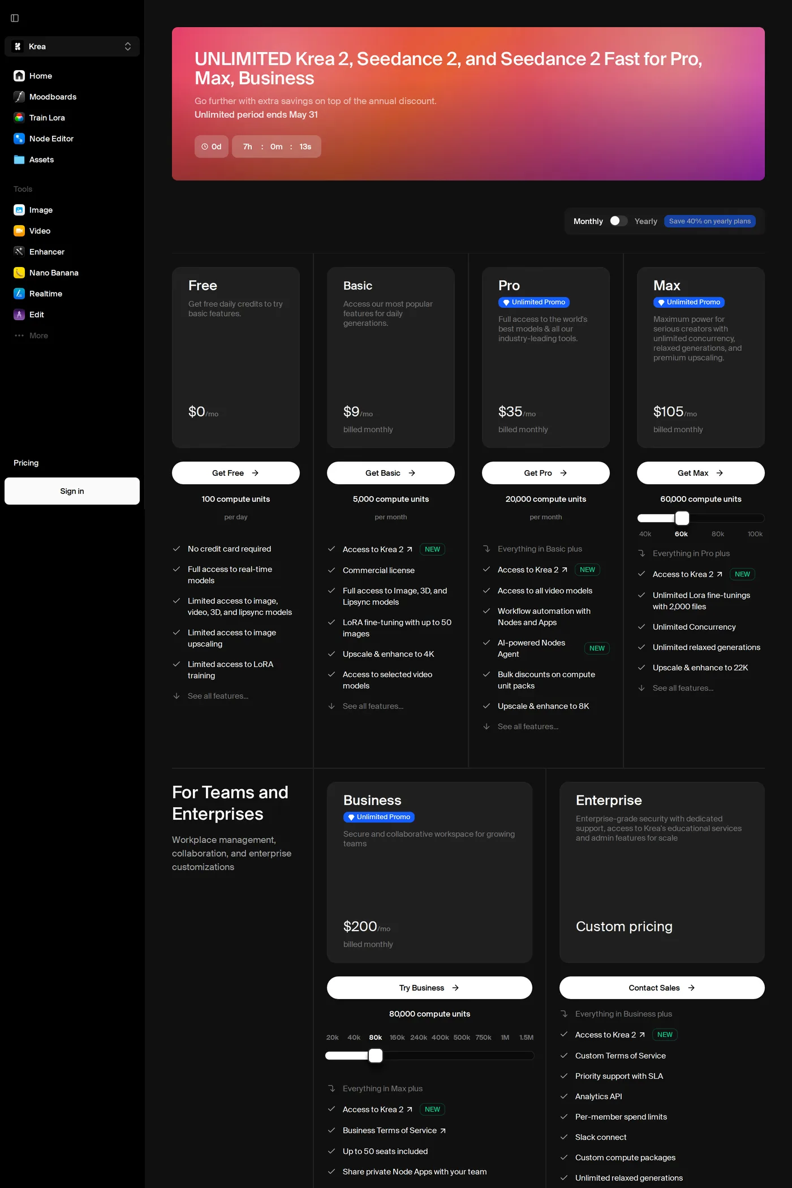Select the Monthly billing label
792x1188 pixels.
coord(588,221)
